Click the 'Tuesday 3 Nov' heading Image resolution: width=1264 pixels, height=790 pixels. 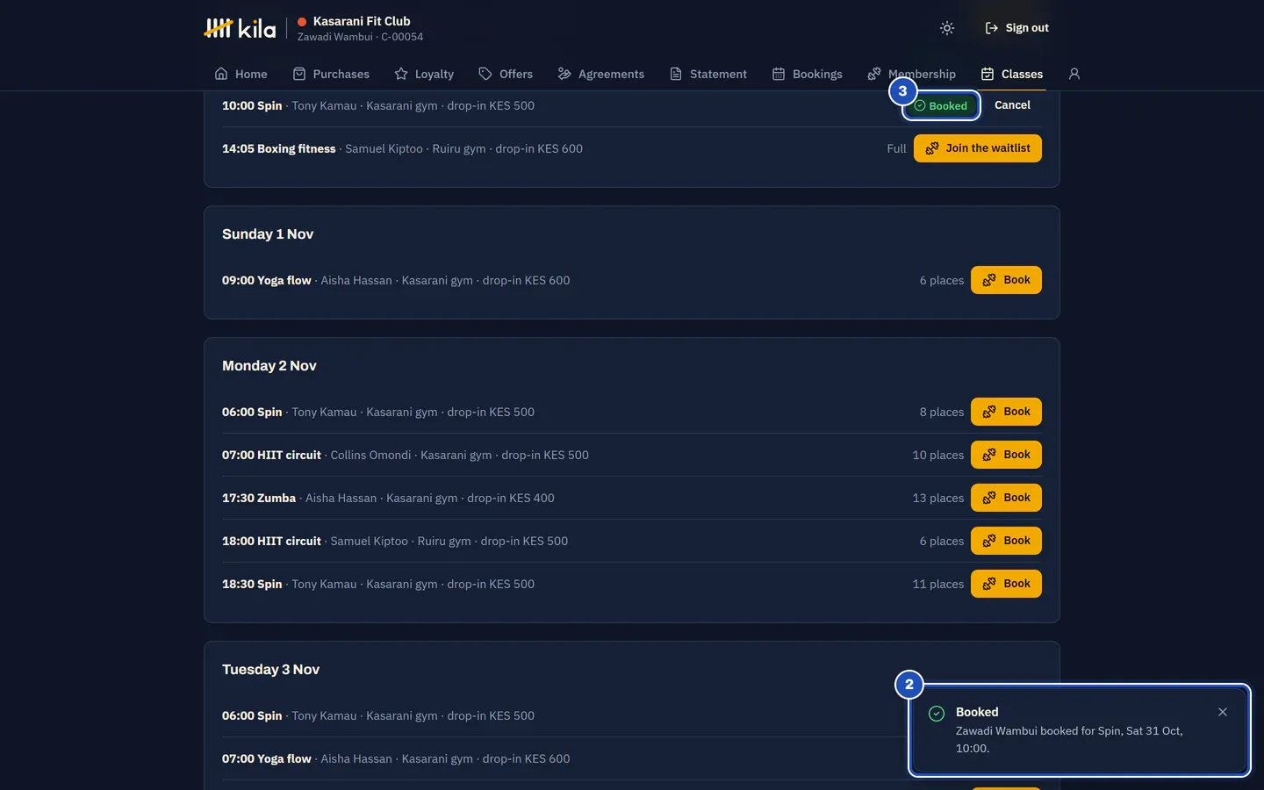270,670
